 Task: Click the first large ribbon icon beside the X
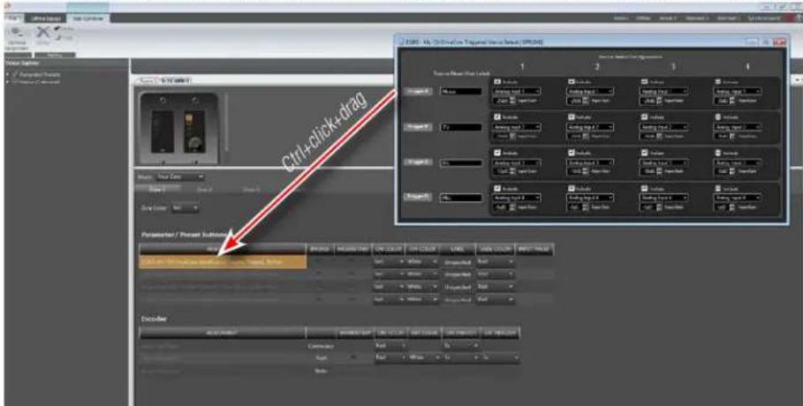(x=18, y=33)
